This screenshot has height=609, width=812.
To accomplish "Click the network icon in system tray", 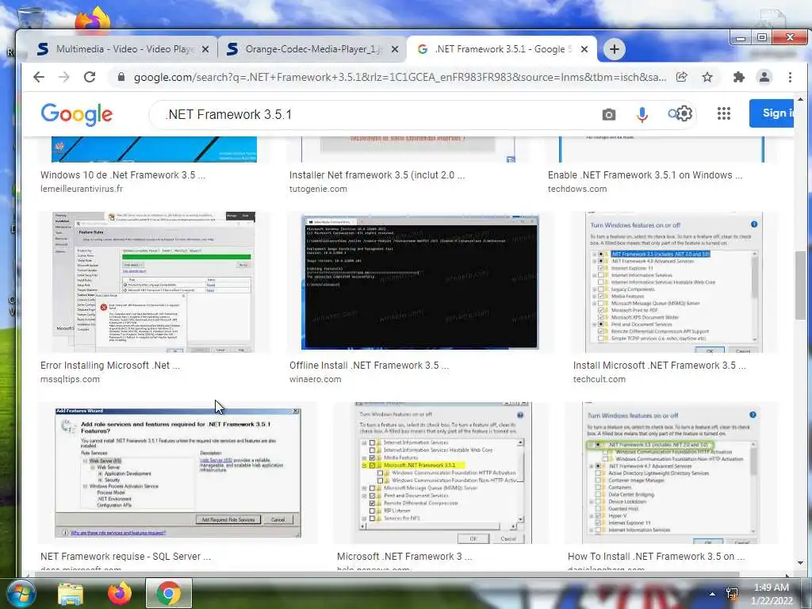I will [732, 594].
